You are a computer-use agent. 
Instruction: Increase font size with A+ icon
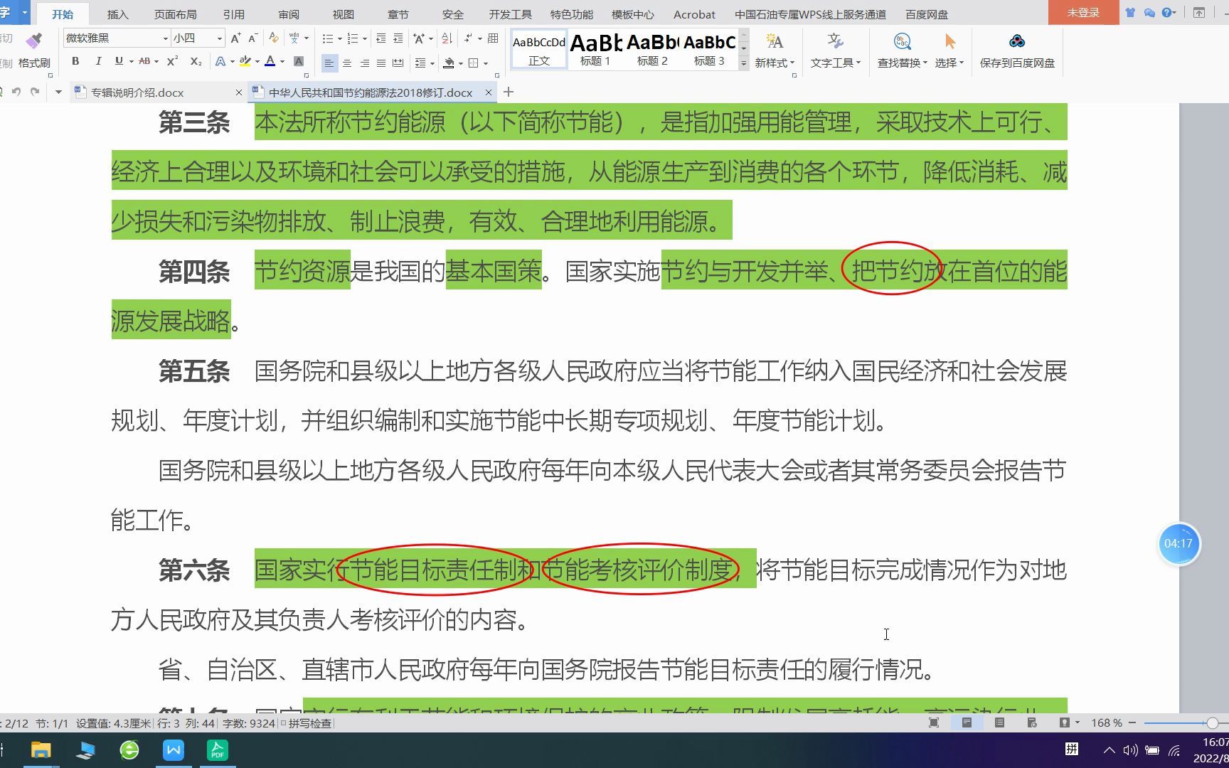coord(235,38)
